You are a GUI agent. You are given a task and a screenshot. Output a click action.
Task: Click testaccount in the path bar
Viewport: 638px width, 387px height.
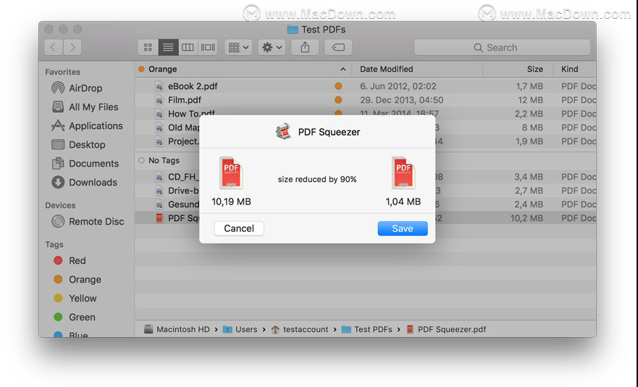[300, 330]
